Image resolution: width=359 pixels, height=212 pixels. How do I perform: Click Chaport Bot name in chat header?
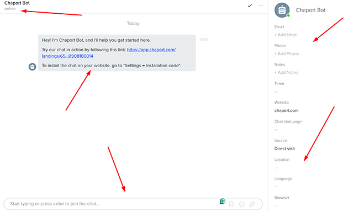tap(17, 3)
